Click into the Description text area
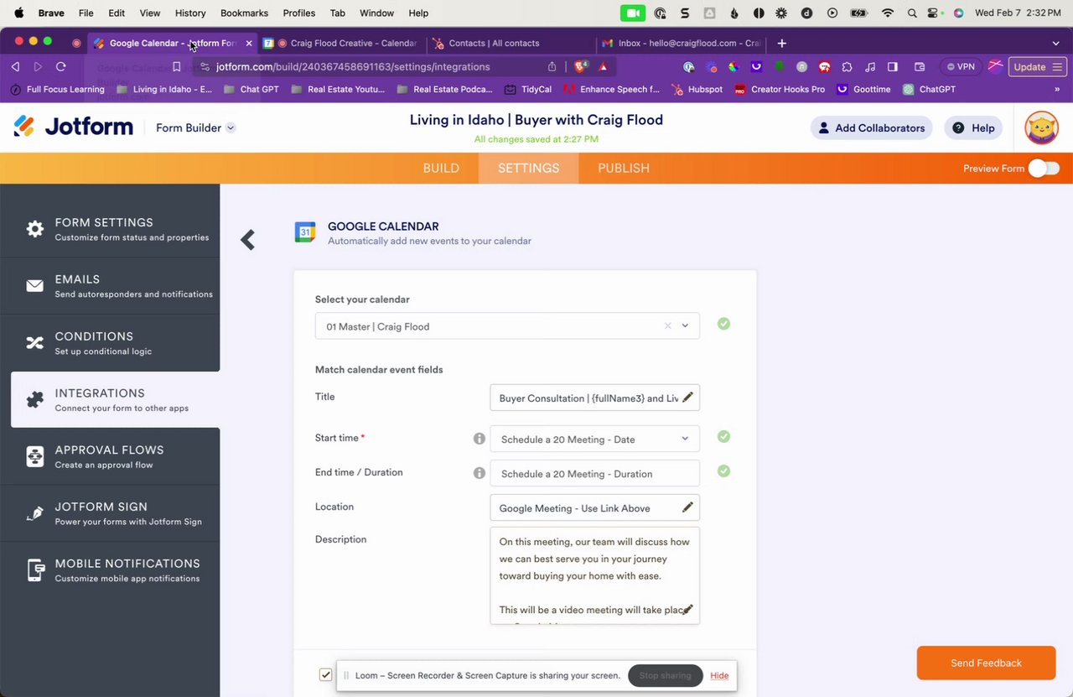Image resolution: width=1073 pixels, height=697 pixels. point(594,575)
